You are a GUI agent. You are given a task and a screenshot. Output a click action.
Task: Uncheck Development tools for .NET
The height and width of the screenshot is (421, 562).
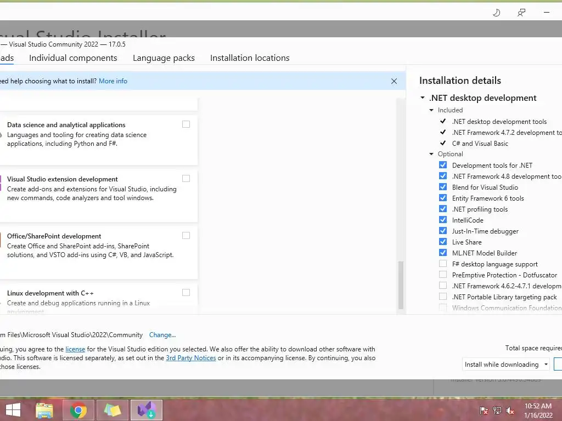click(443, 164)
